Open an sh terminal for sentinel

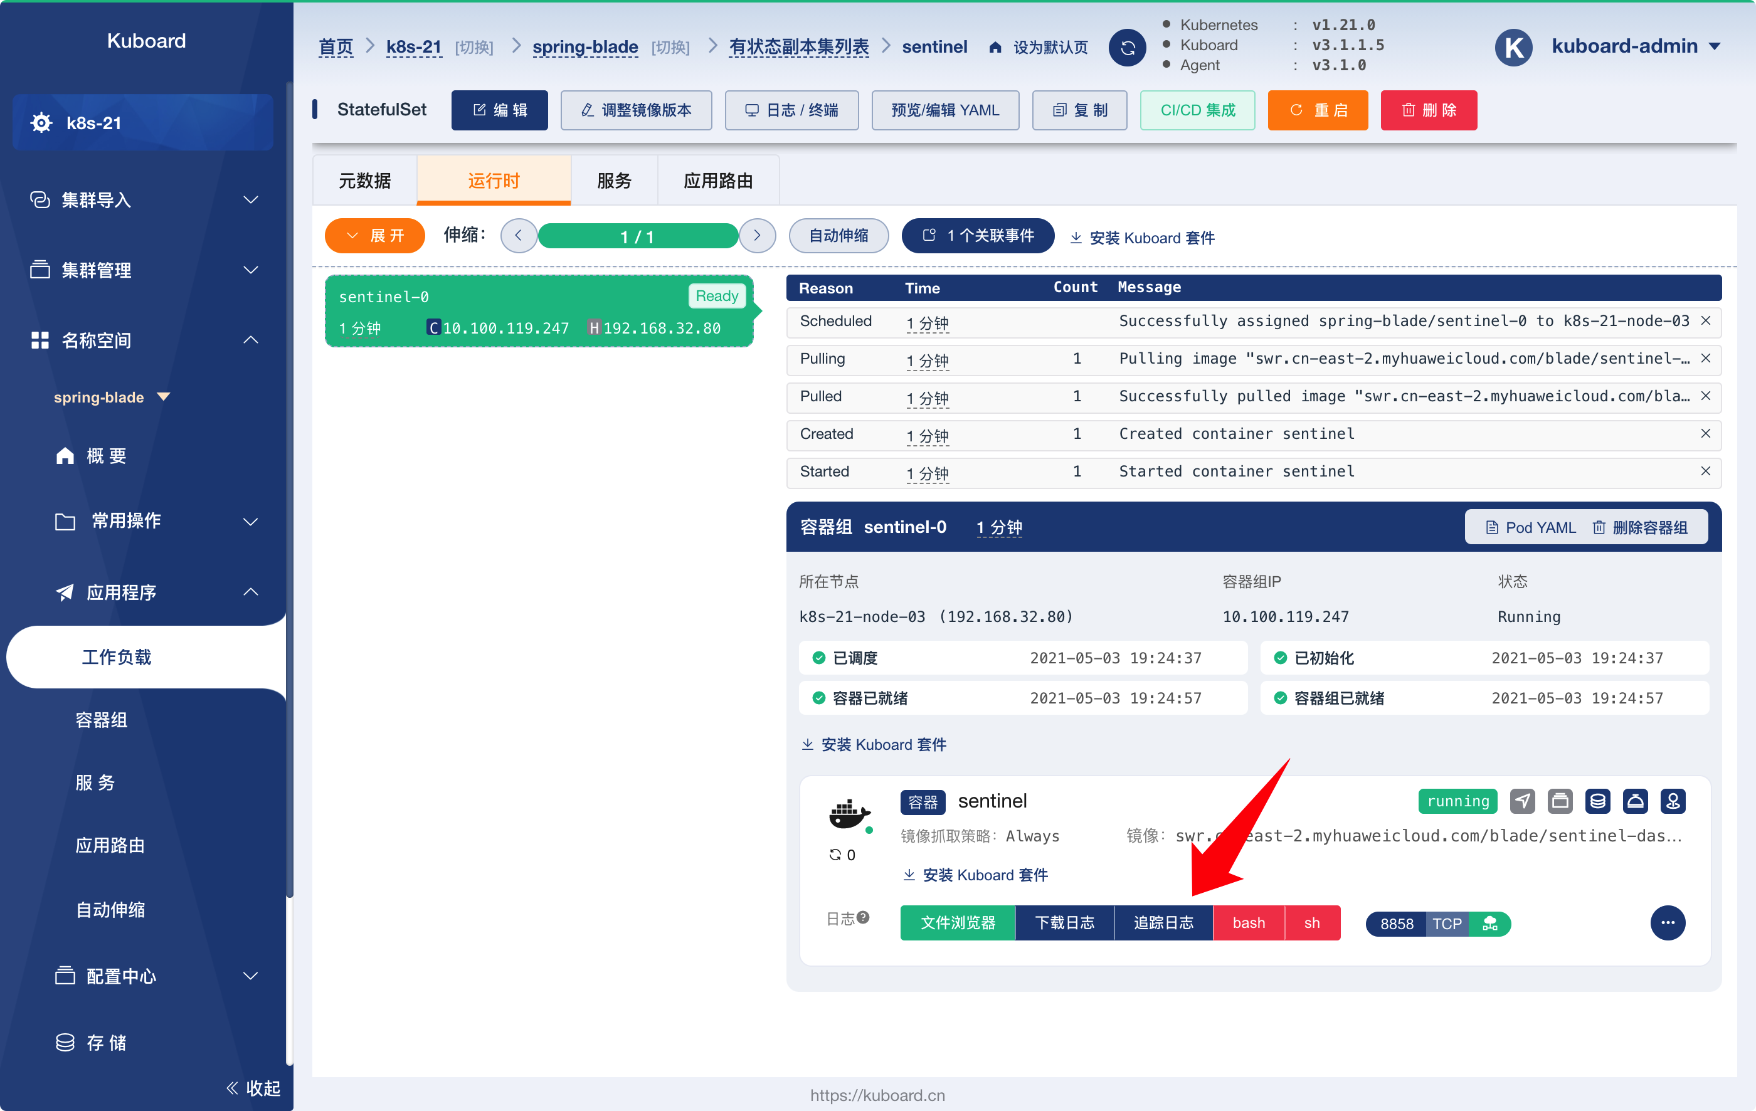(1312, 923)
